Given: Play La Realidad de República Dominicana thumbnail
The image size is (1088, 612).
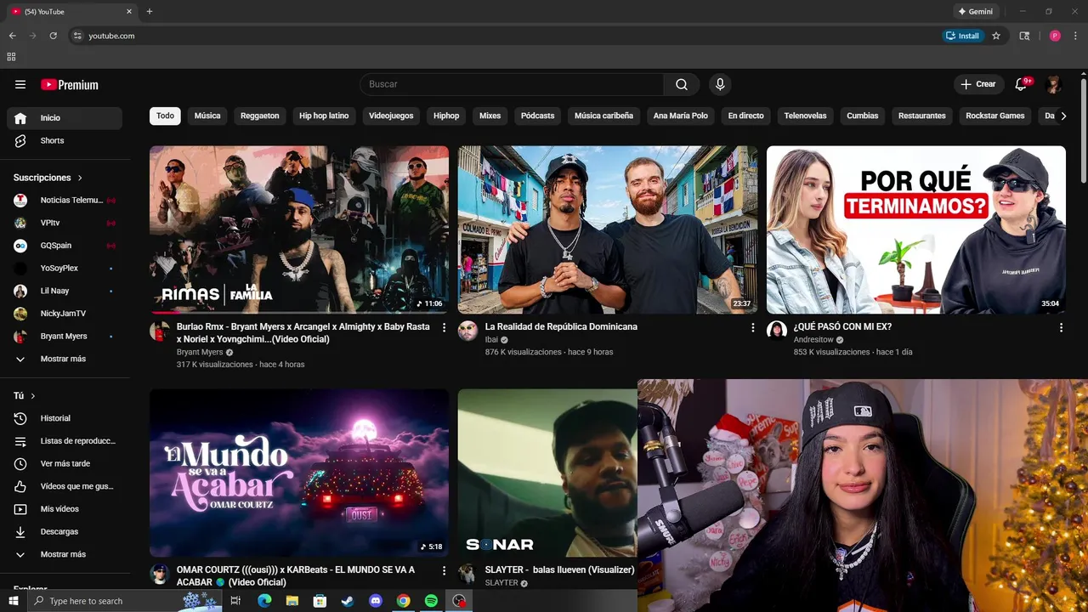Looking at the screenshot, I should tap(608, 229).
